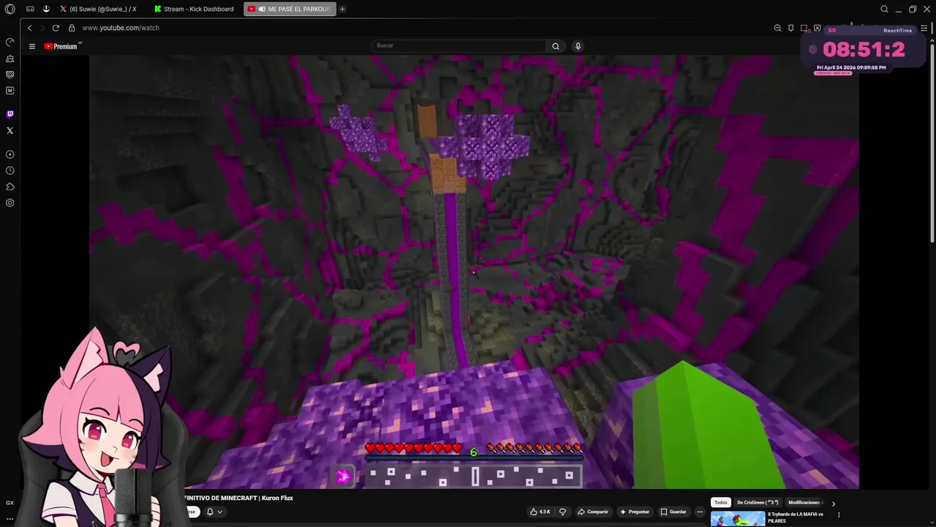The width and height of the screenshot is (936, 527).
Task: Open 8 Tryhards de LA MAFIA vs PILARES title
Action: [x=795, y=517]
